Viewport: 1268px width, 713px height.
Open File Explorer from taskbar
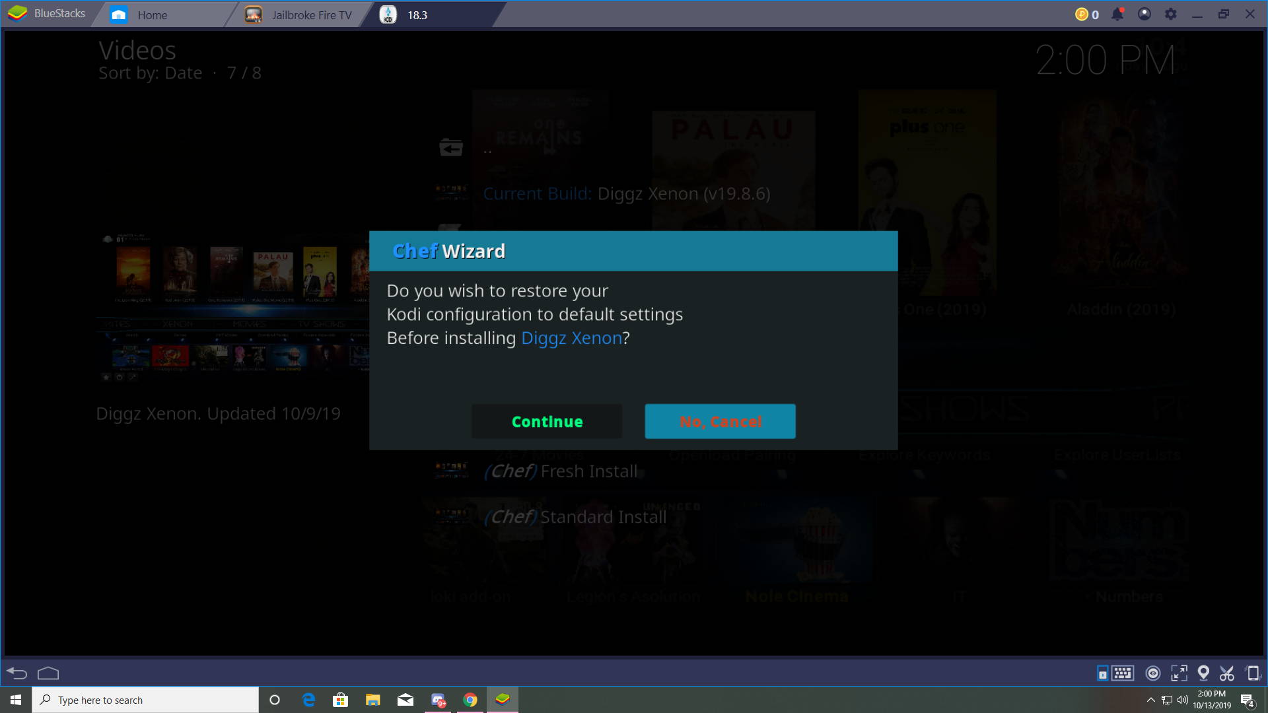[372, 700]
